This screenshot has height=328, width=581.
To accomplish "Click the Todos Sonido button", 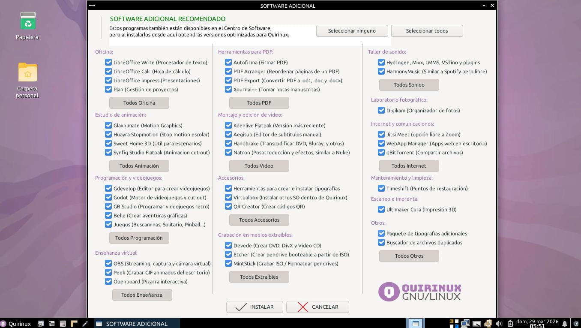I will click(409, 85).
